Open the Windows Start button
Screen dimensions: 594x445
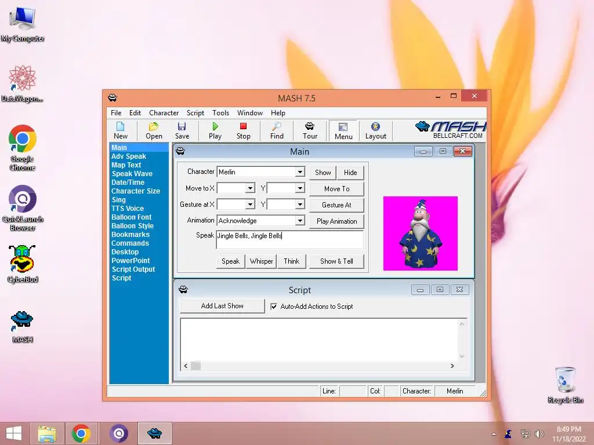click(14, 433)
